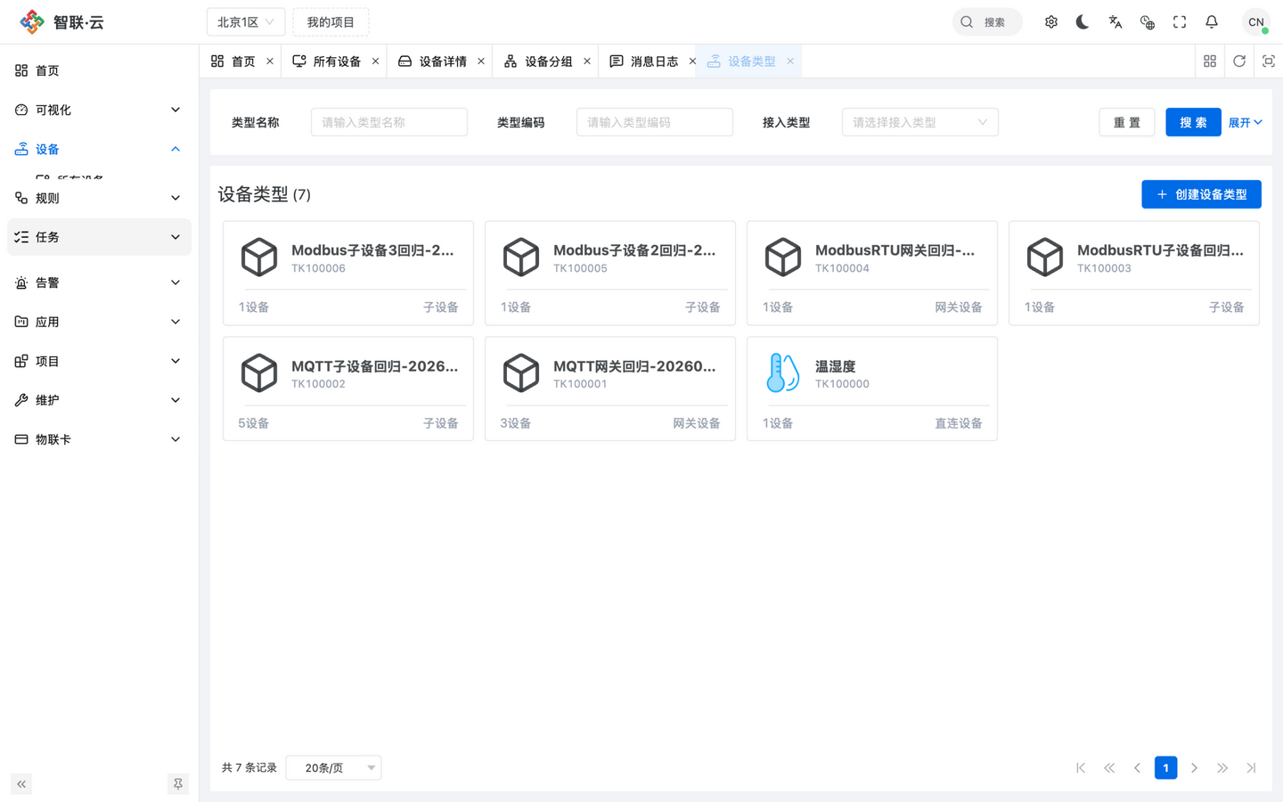Collapse the sidebar with double-arrow icon
Image resolution: width=1283 pixels, height=802 pixels.
(x=21, y=784)
